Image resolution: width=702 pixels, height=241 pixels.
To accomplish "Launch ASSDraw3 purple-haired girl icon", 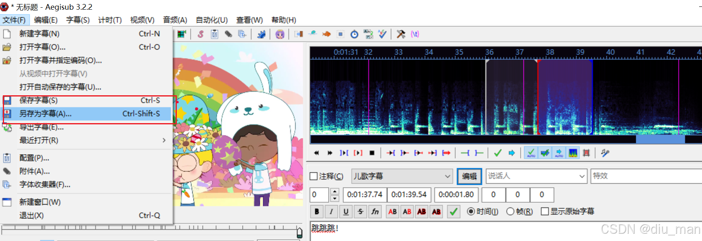I will tap(280, 34).
